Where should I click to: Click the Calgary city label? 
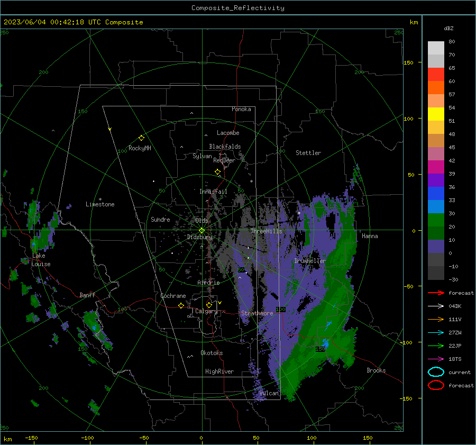pyautogui.click(x=206, y=311)
